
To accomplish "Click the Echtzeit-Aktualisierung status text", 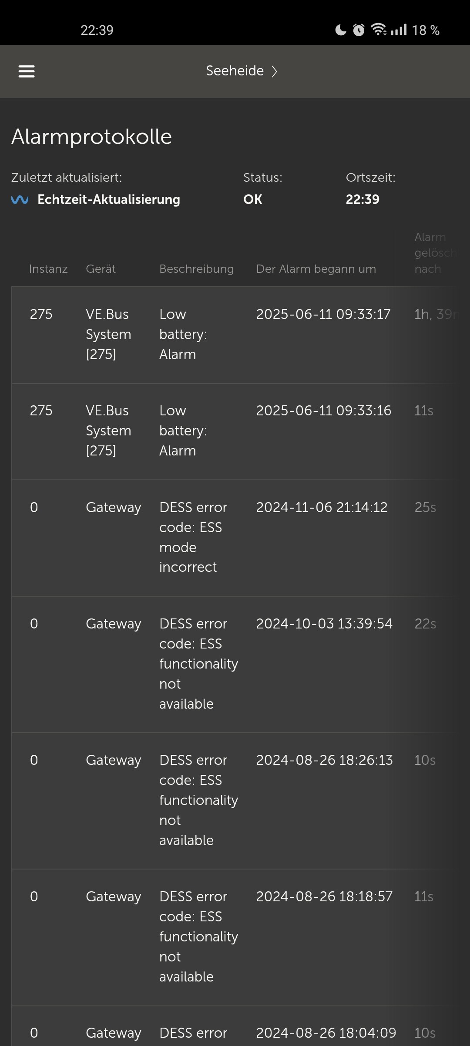I will point(109,200).
